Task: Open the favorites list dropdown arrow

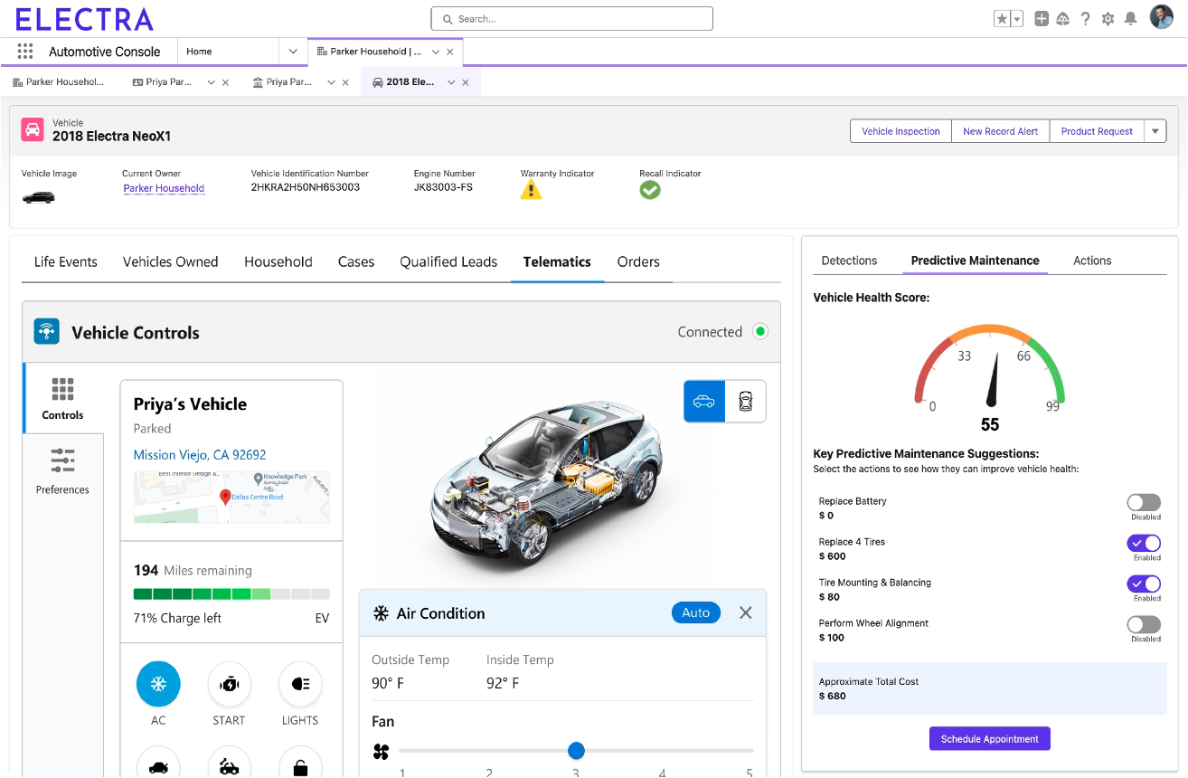Action: 1017,18
